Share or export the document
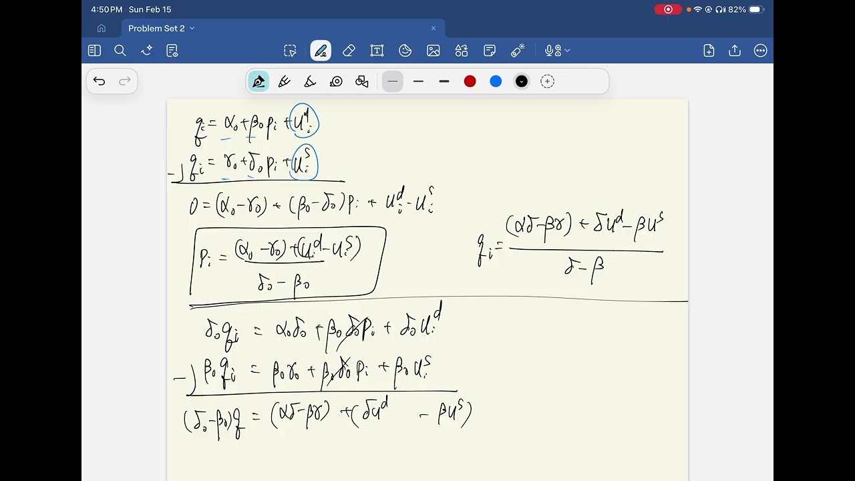The width and height of the screenshot is (855, 481). click(x=735, y=51)
